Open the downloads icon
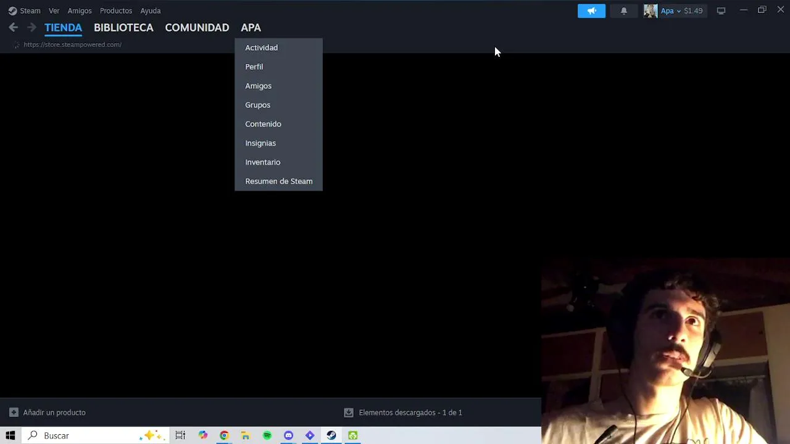 pos(349,413)
